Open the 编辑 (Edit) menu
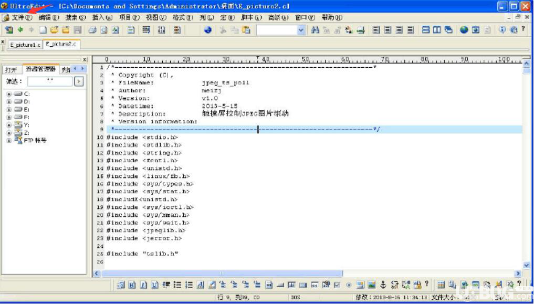Screen dimensions: 534x304 tap(49, 17)
